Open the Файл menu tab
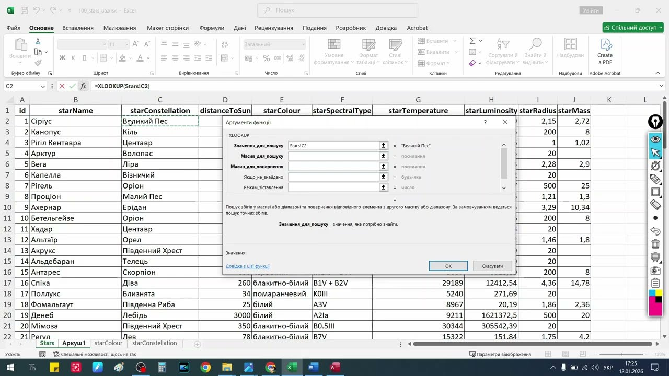 (14, 28)
